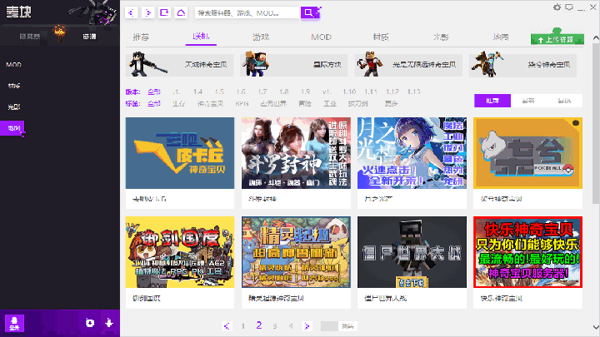600x337 pixels.
Task: Select the highlighted purple item in left sidebar
Action: (12, 128)
